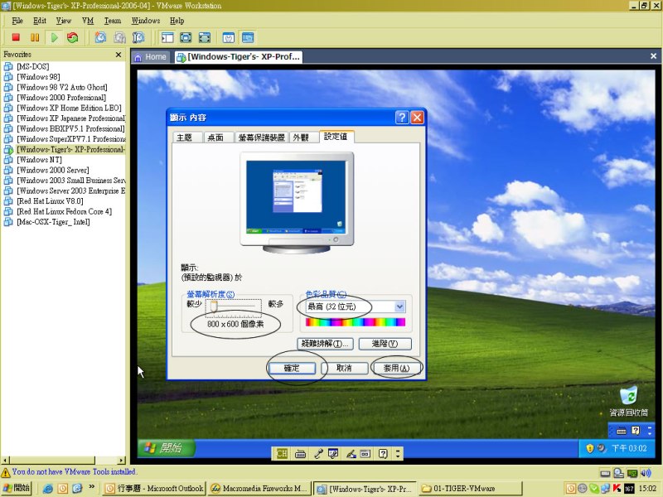Screen dimensions: 663x497
Task: Click the Full Screen toolbar icon
Action: click(x=205, y=37)
